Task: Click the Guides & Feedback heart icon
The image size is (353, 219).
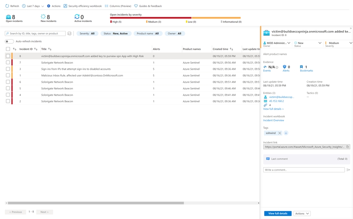Action: (136, 6)
